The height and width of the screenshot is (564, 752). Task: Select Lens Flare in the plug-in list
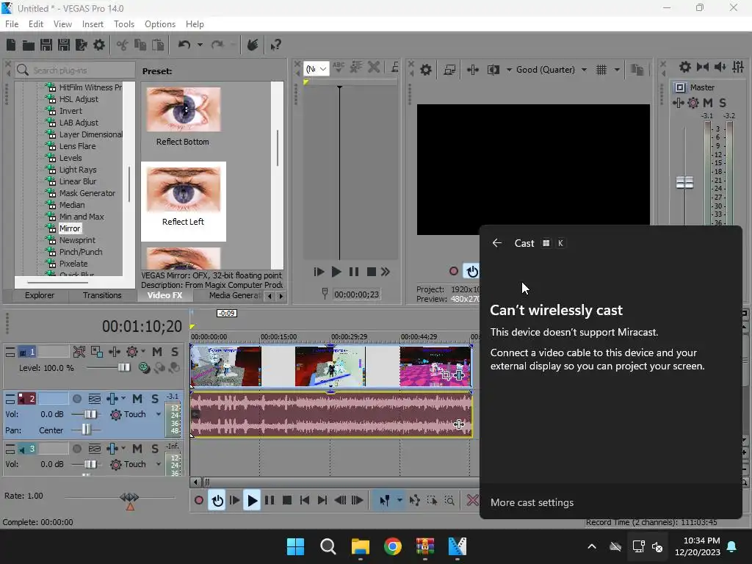click(x=77, y=146)
